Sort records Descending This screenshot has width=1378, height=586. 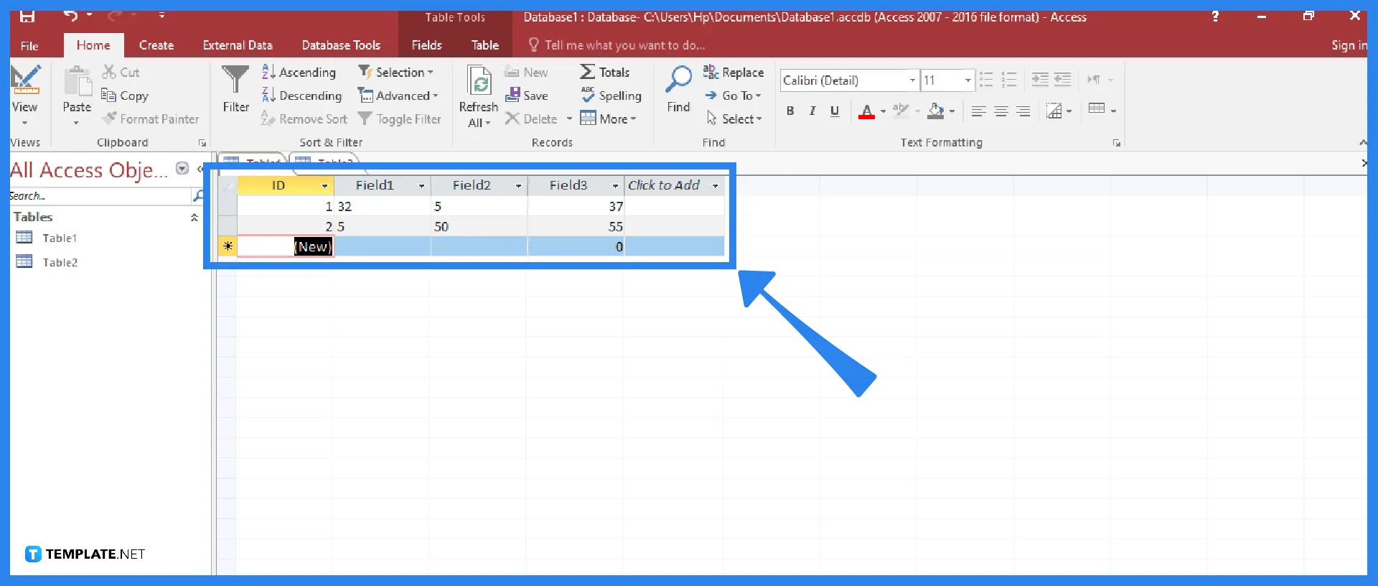301,96
